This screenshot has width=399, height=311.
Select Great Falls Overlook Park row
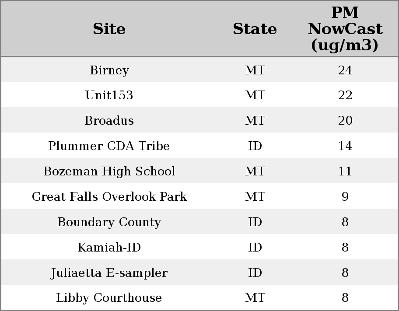109,197
